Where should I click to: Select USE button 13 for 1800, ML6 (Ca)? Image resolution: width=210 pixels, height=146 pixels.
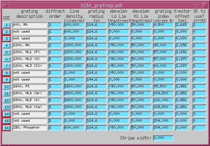click(x=7, y=107)
